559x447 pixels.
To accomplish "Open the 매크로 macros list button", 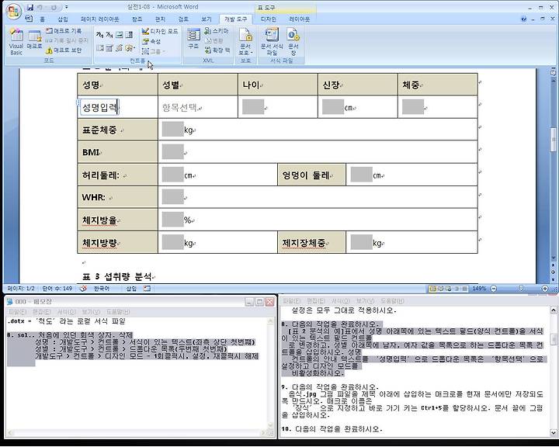I will (35, 40).
